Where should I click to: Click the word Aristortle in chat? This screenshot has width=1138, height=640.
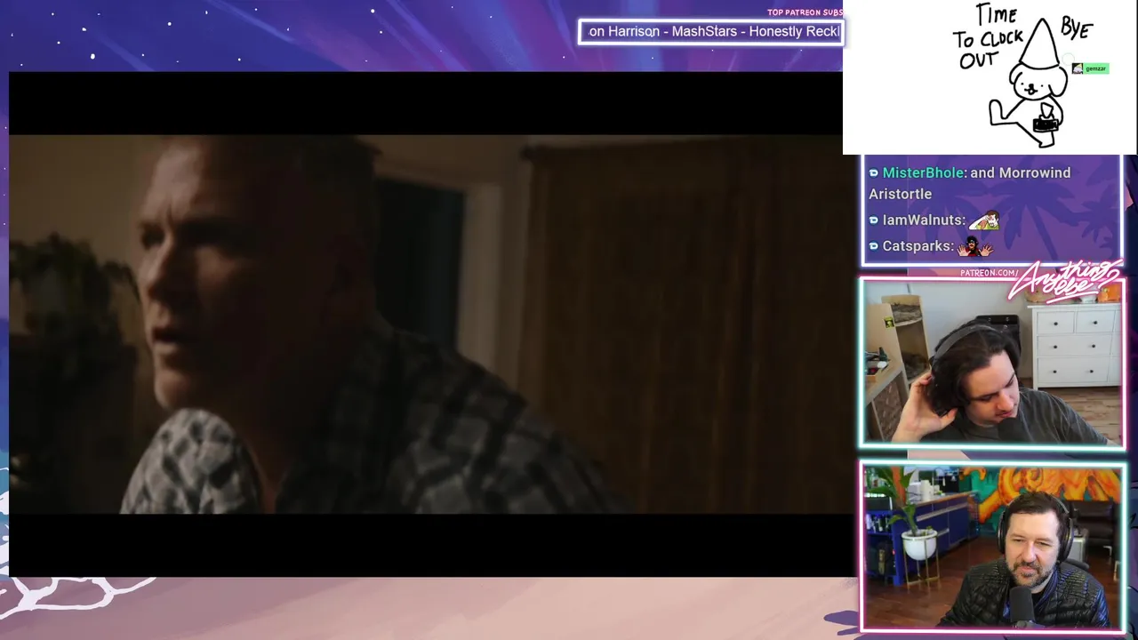(900, 194)
